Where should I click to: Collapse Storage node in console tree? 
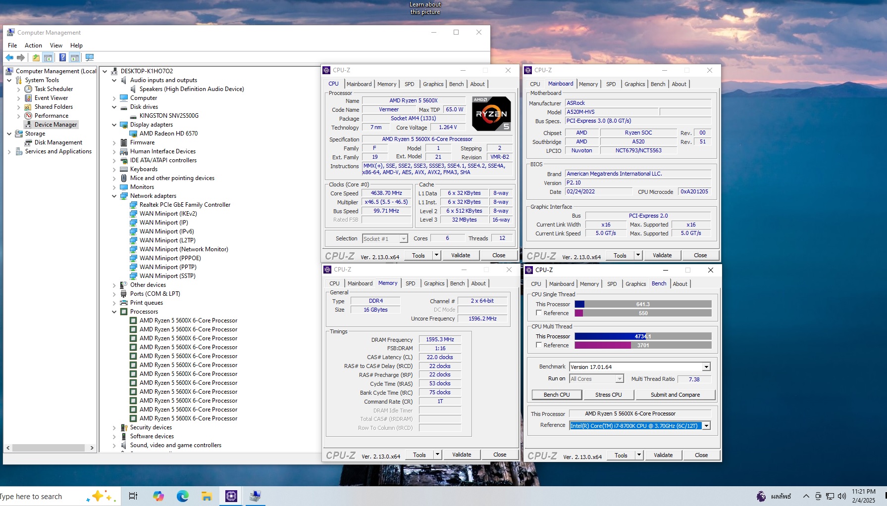tap(9, 134)
